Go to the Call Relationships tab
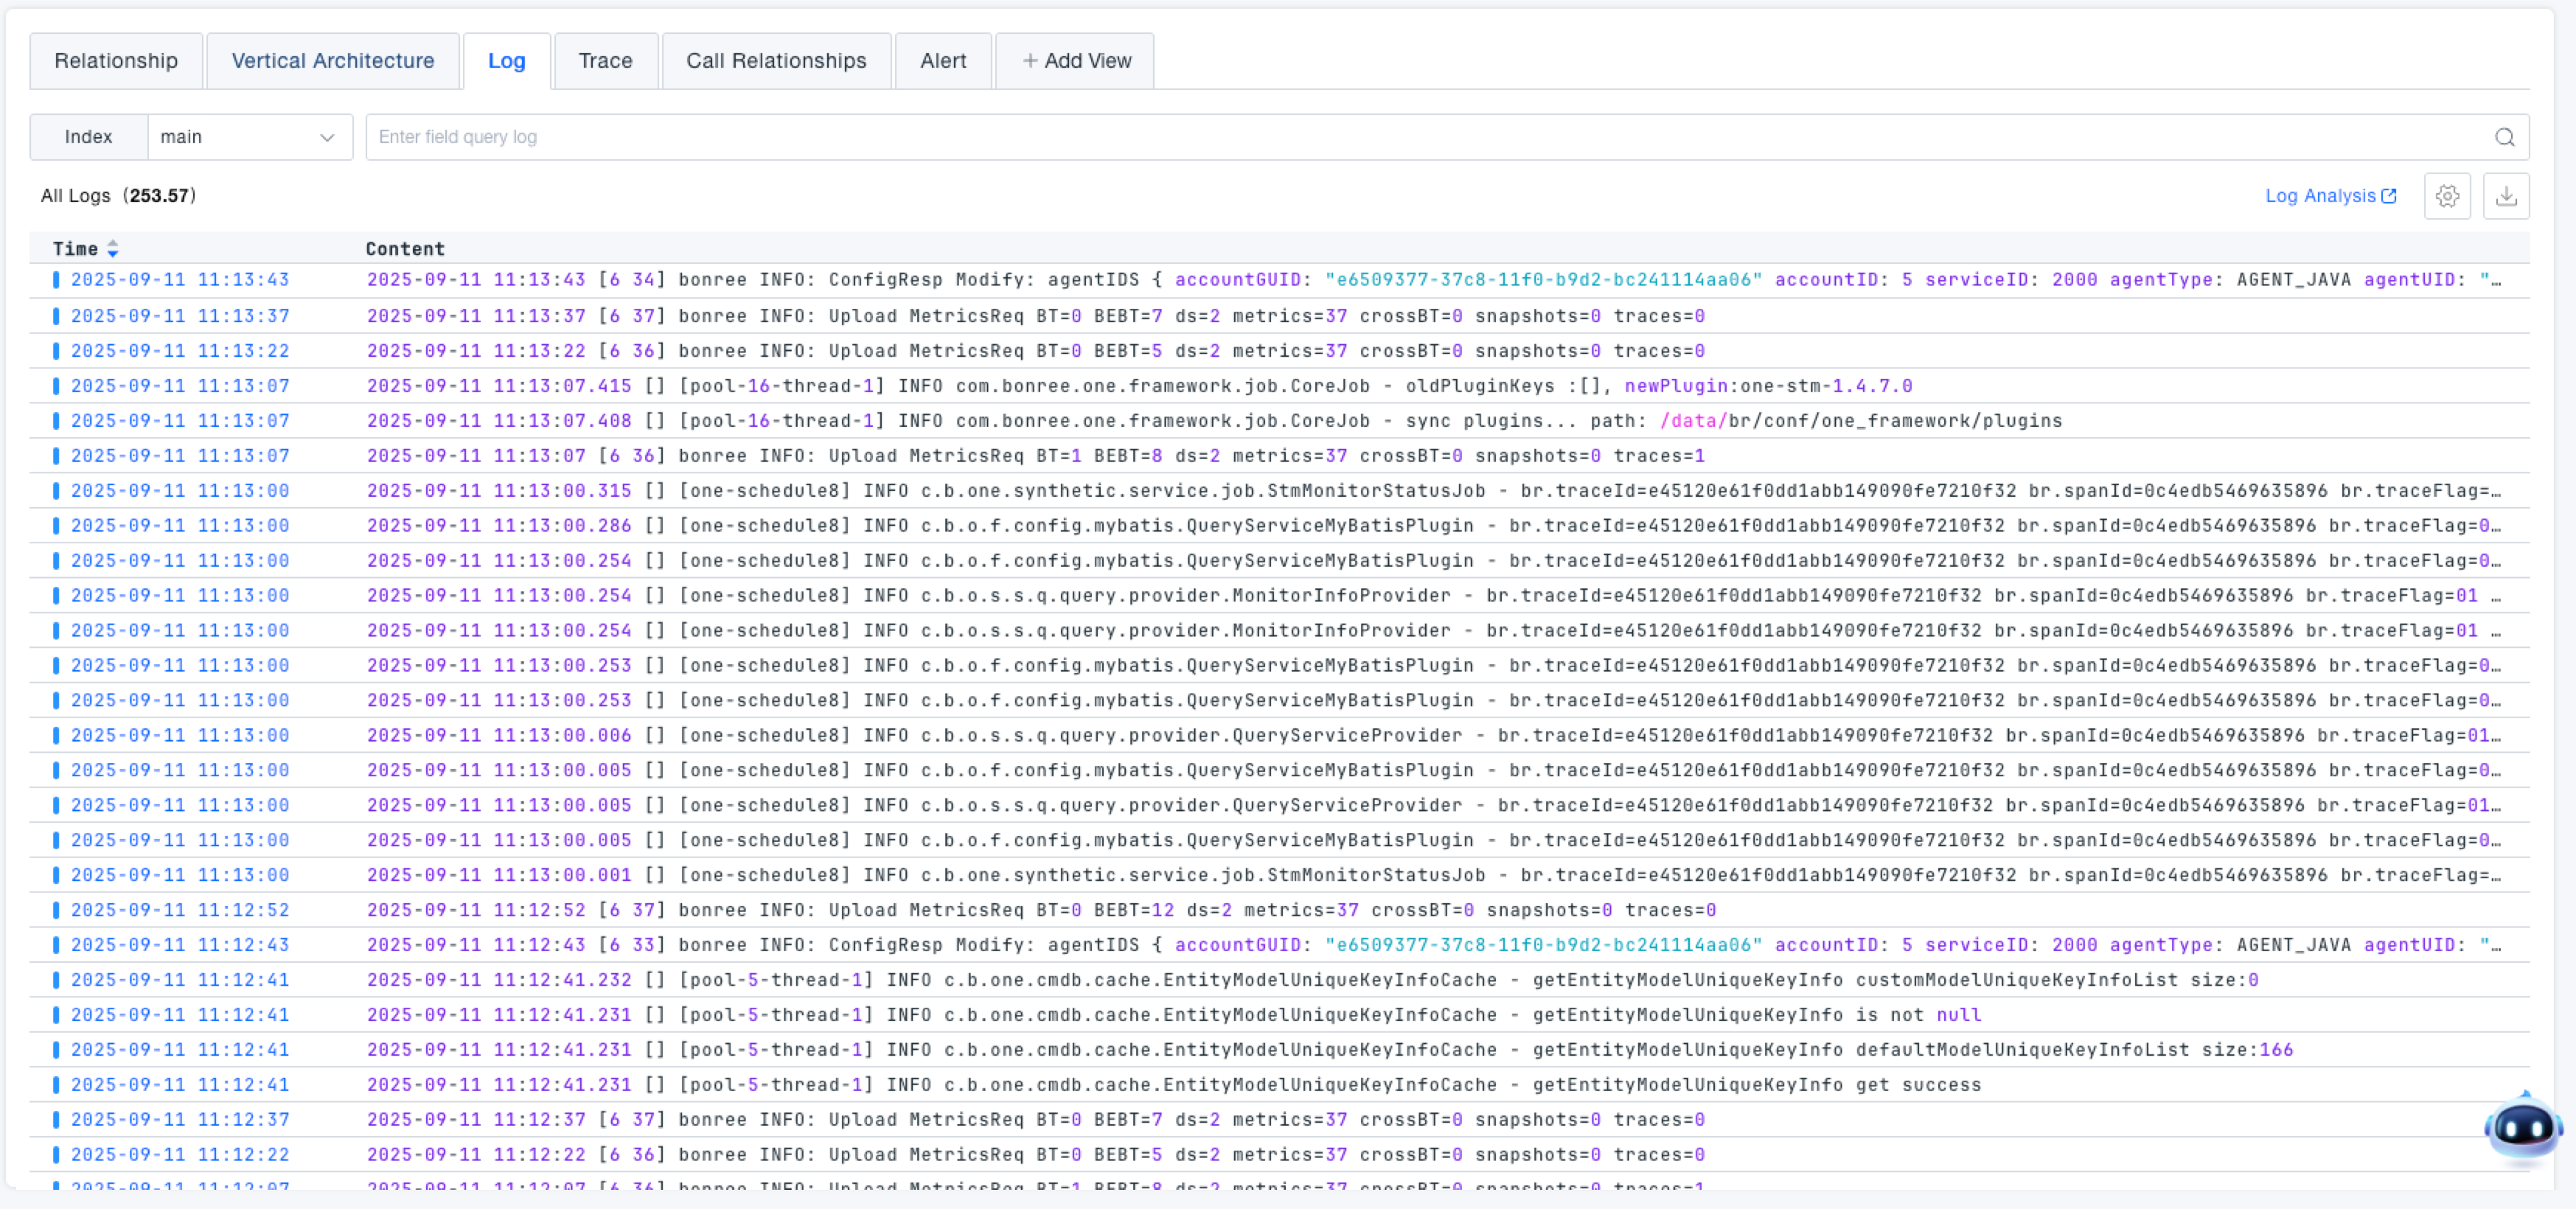 click(776, 61)
